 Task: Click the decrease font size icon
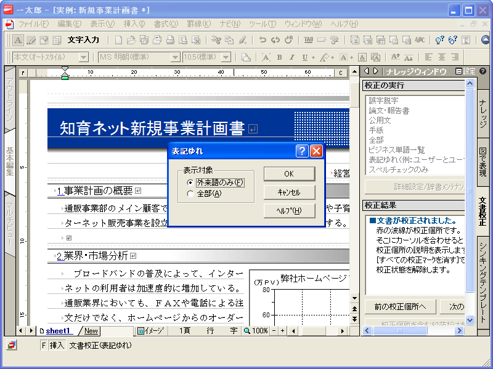click(409, 57)
